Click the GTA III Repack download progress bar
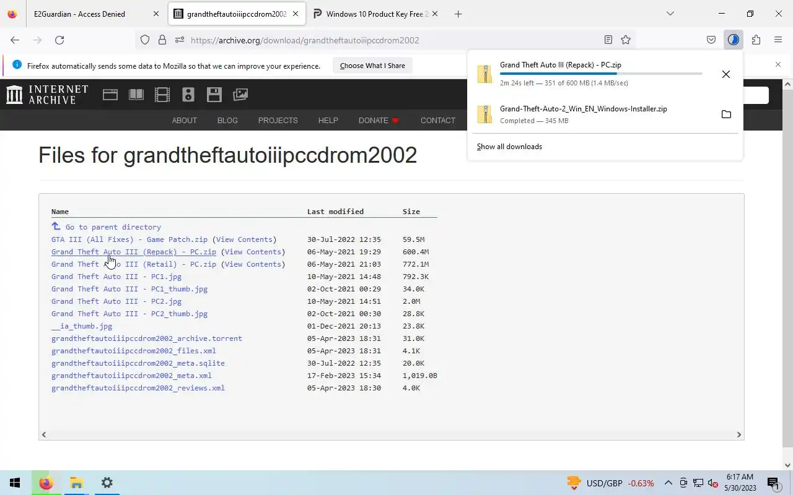 point(601,74)
